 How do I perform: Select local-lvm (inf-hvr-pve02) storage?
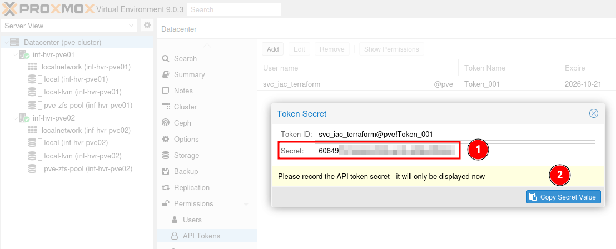pos(83,156)
